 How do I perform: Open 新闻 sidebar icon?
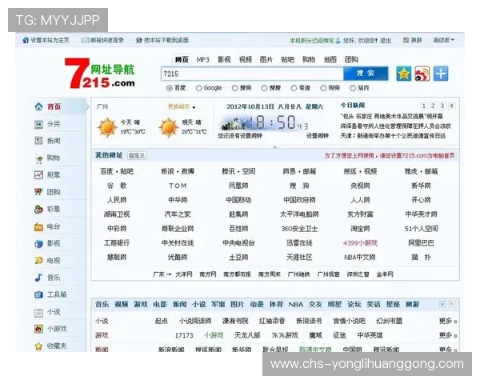[x=38, y=141]
